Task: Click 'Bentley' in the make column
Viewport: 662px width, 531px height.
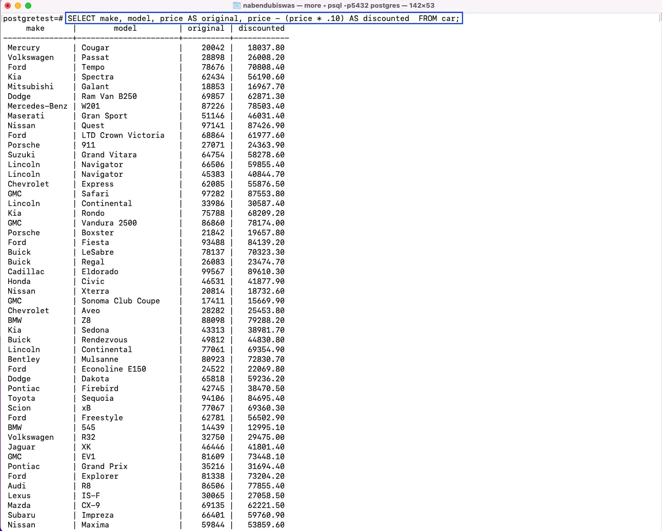Action: [24, 359]
